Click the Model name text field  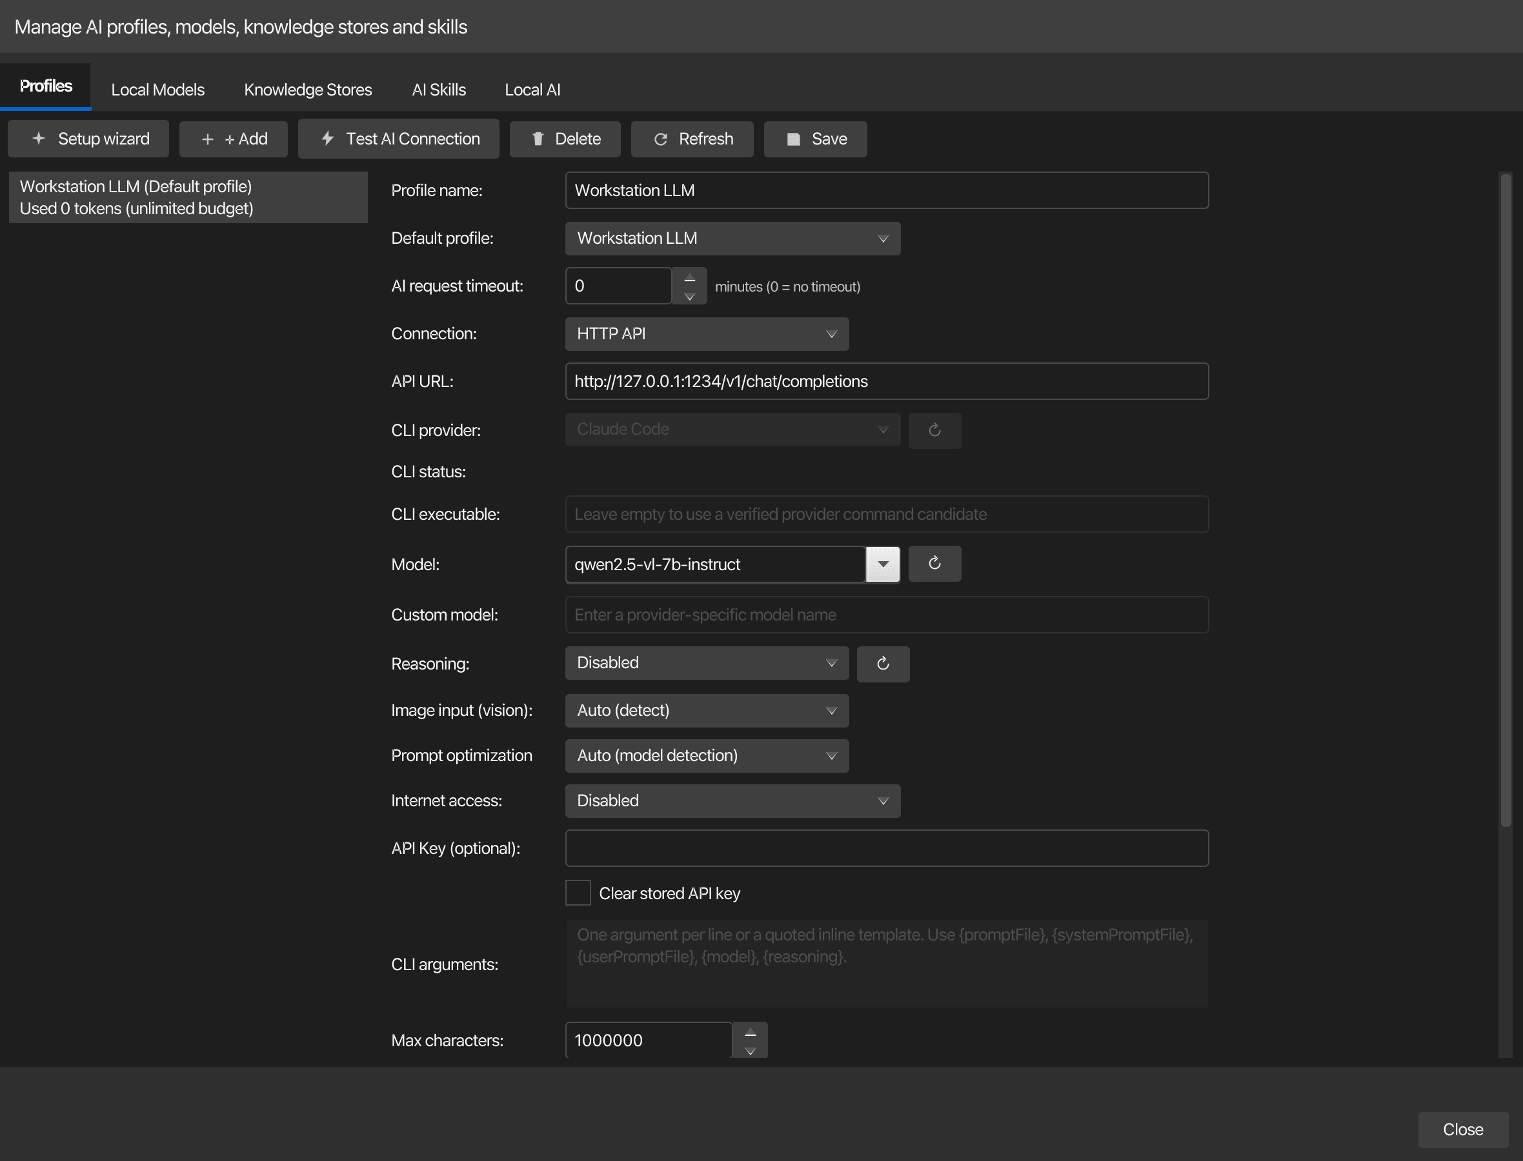coord(716,564)
